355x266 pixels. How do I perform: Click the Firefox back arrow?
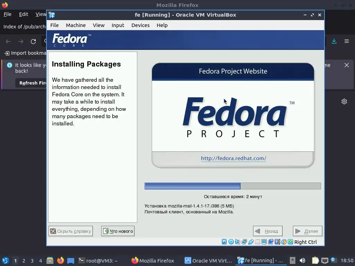(x=8, y=42)
